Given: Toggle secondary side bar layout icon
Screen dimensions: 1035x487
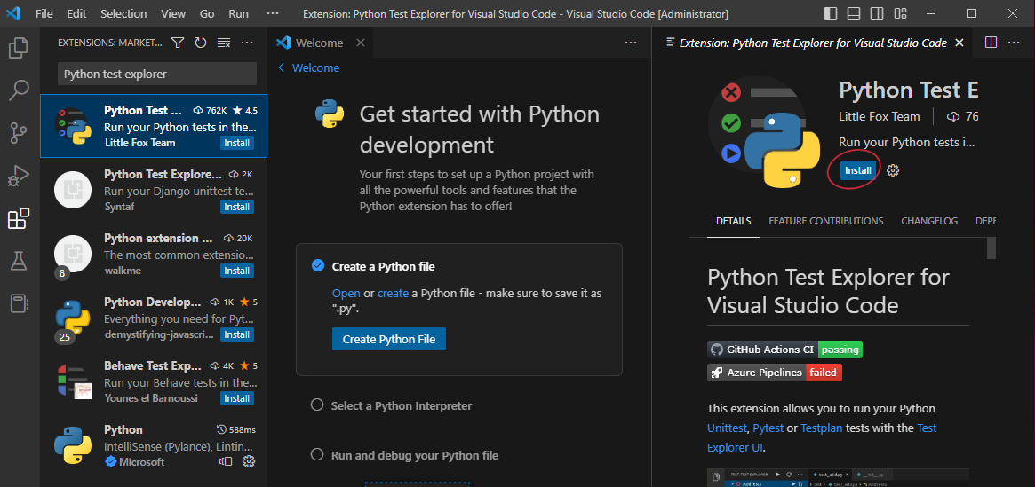Looking at the screenshot, I should tap(877, 13).
